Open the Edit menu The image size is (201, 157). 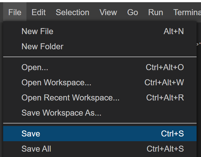[x=38, y=12]
